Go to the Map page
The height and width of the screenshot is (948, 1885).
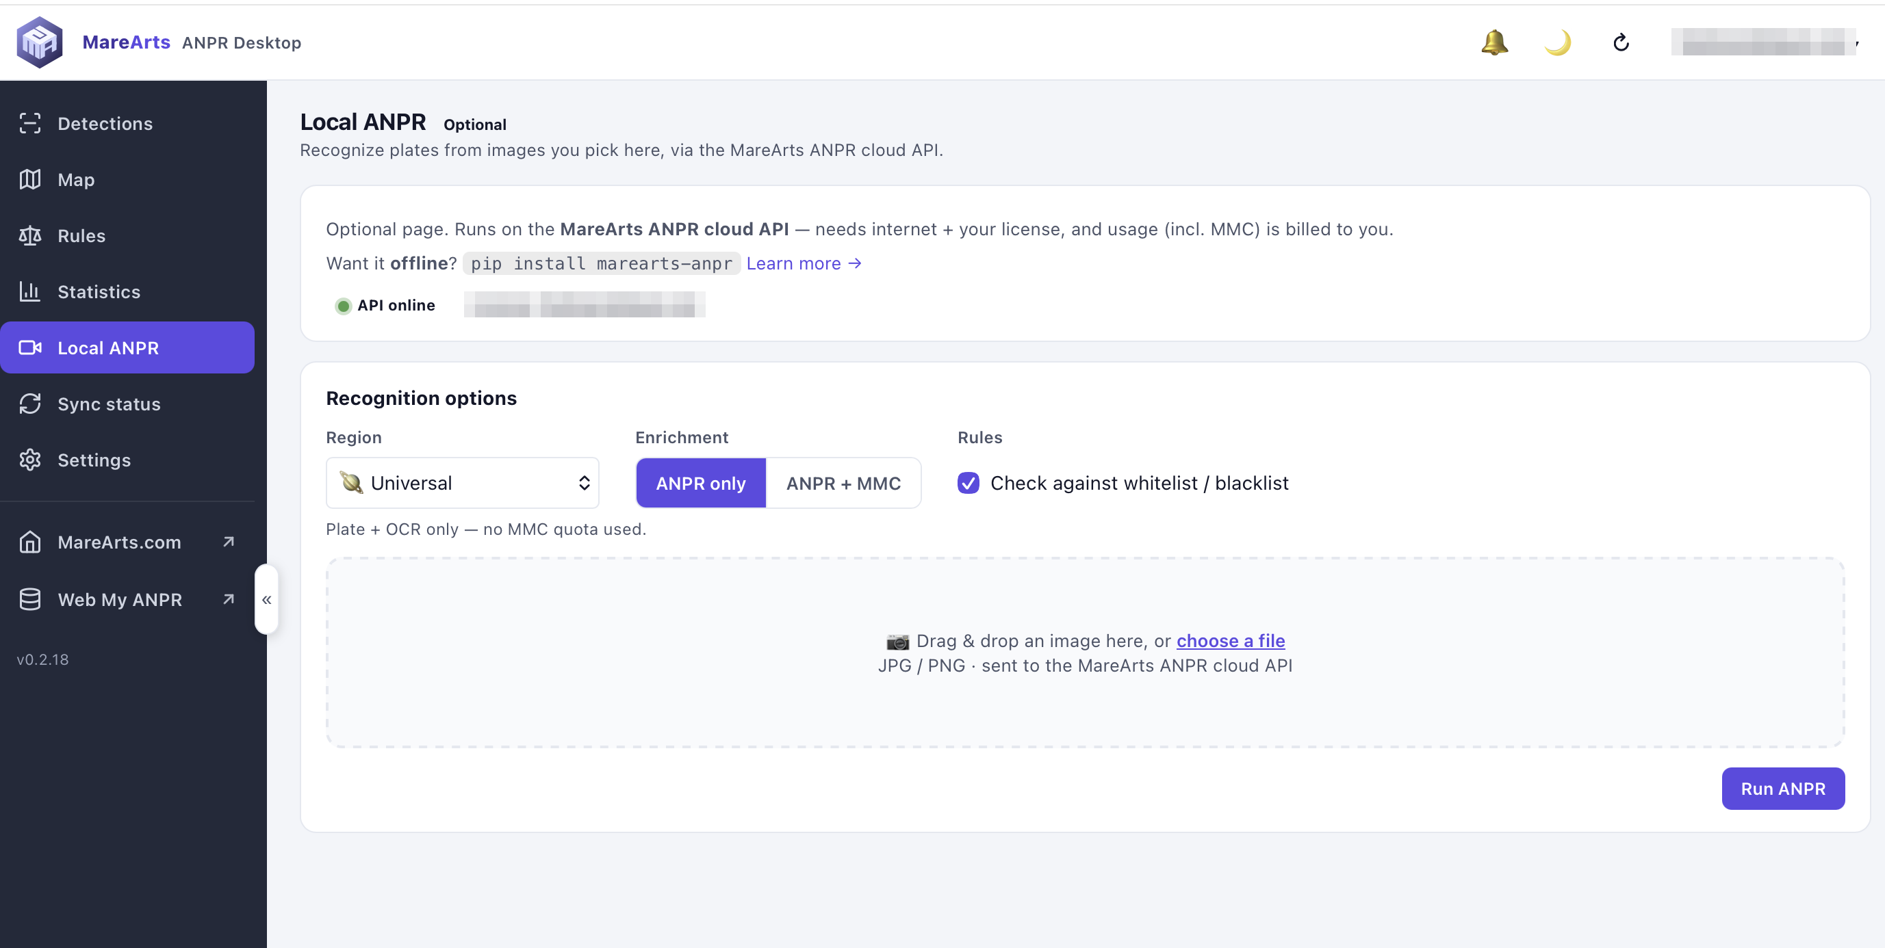pos(127,180)
